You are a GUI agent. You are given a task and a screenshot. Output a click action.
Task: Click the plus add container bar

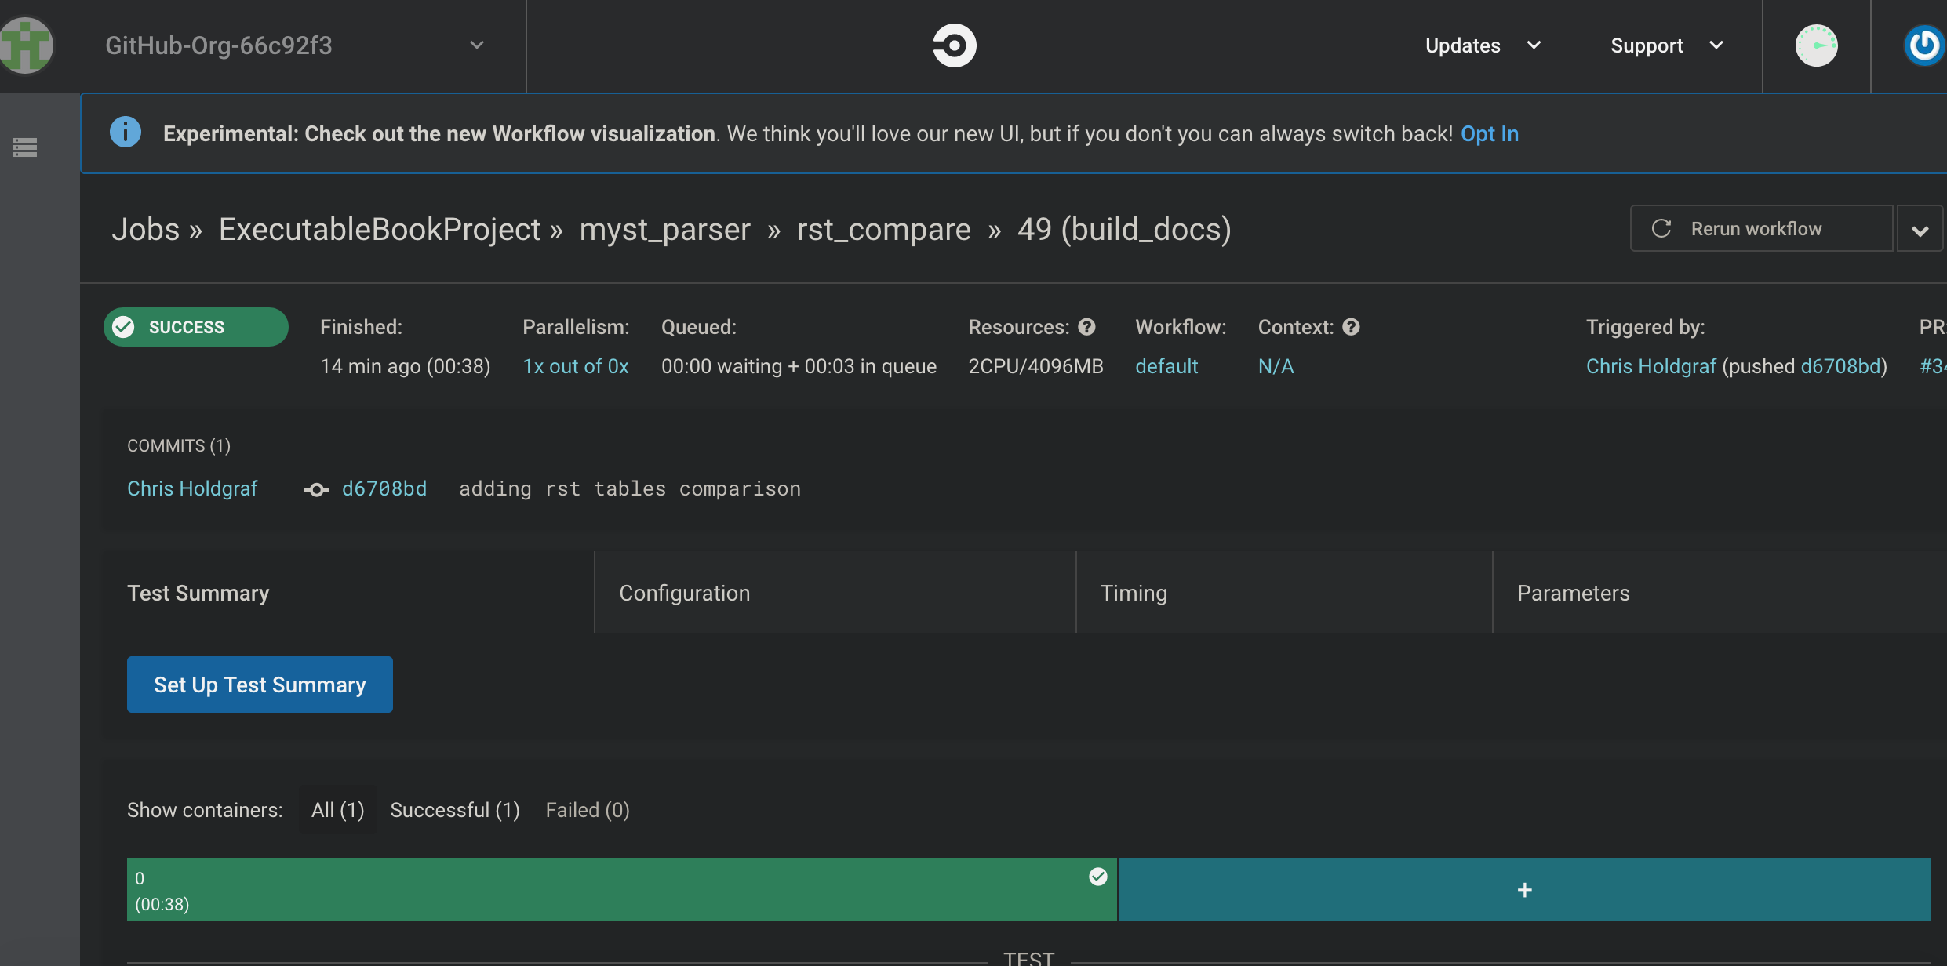point(1524,889)
